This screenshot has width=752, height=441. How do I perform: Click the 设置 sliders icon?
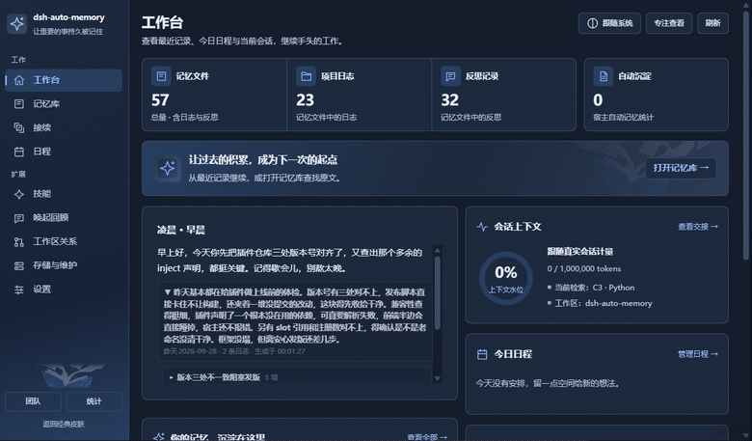pyautogui.click(x=19, y=289)
